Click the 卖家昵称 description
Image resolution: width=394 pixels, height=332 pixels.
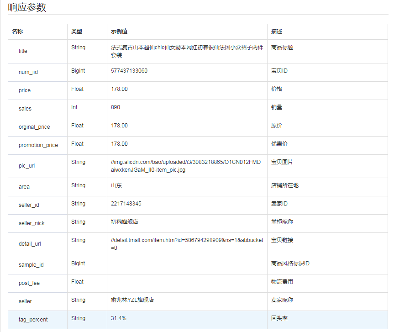click(x=282, y=300)
